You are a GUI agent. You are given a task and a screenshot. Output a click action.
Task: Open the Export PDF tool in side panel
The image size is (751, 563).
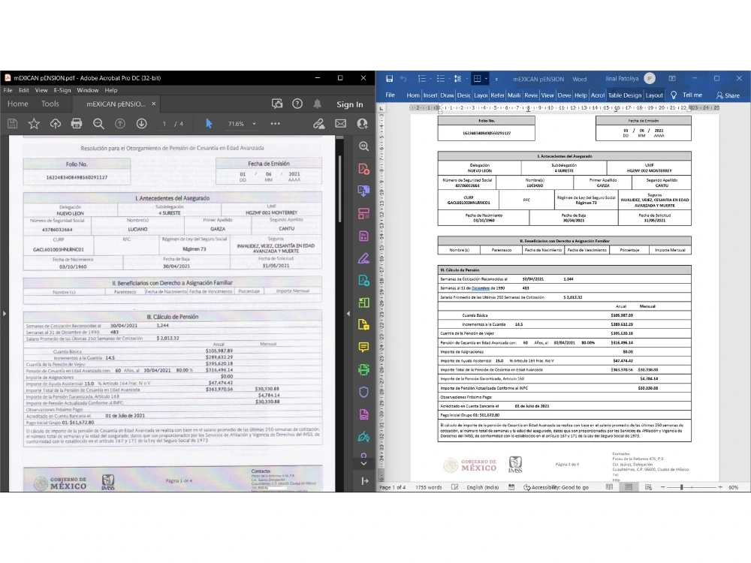click(x=363, y=191)
